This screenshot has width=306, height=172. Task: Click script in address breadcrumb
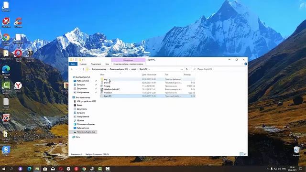tap(134, 69)
